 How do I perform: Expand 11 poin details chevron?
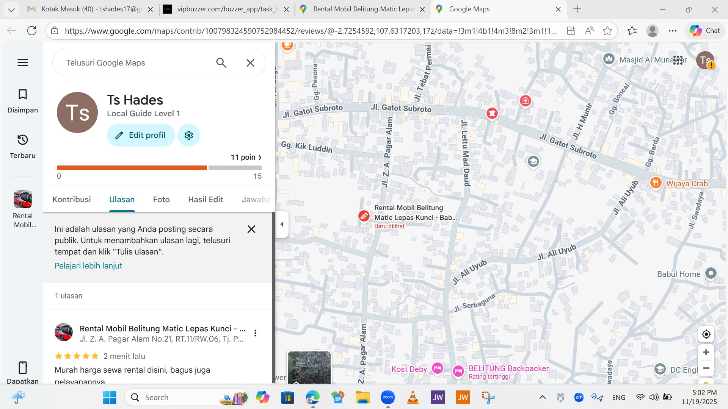coord(260,157)
